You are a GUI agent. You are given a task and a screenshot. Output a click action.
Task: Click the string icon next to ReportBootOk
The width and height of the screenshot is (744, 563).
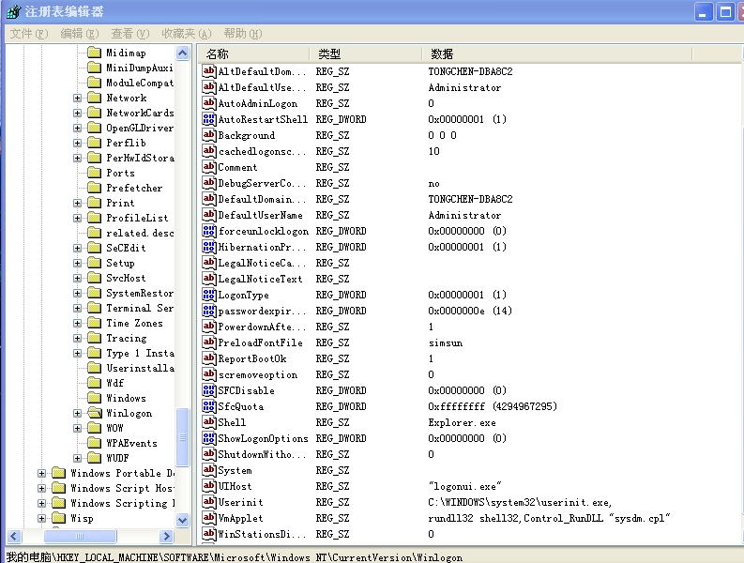[x=209, y=358]
